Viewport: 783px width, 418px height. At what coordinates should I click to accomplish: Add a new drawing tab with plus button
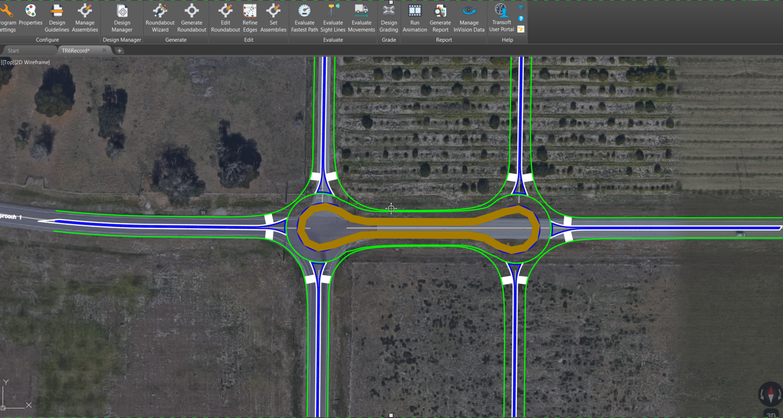(x=119, y=51)
